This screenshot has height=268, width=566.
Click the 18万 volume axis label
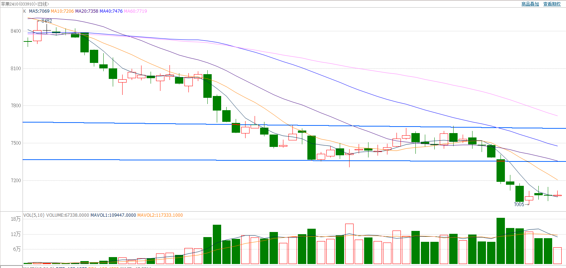point(16,219)
